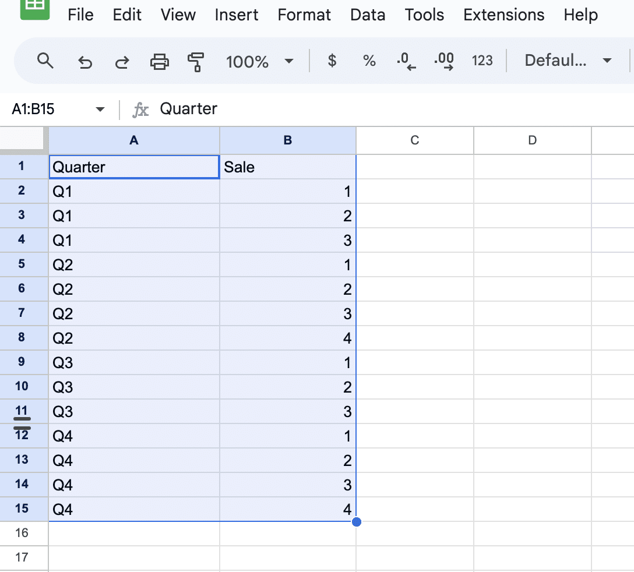
Task: Open the 123 more formats menu
Action: [482, 61]
